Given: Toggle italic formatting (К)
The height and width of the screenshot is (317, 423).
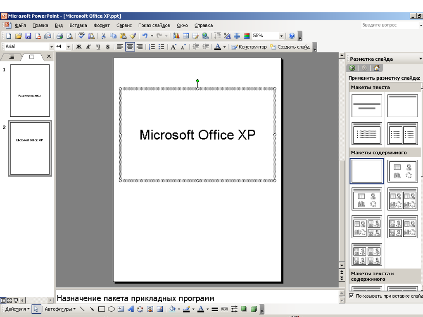Looking at the screenshot, I should pos(88,47).
